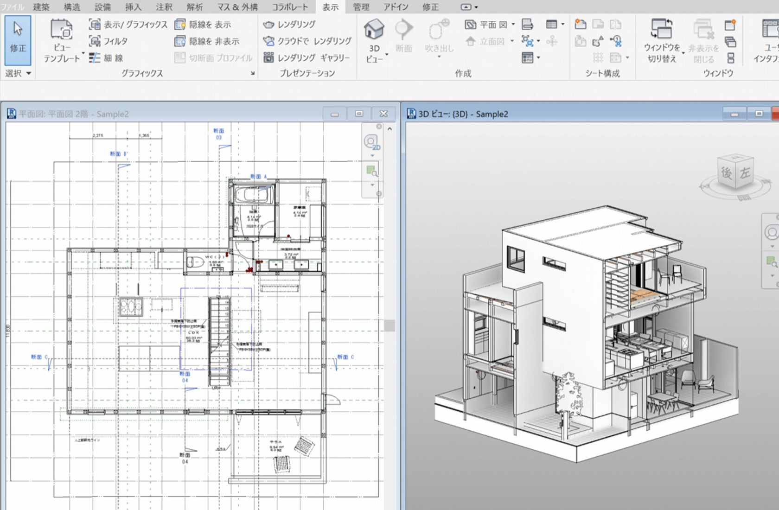Expand the 平面図 dropdown arrow
Viewport: 779px width, 510px height.
click(513, 25)
